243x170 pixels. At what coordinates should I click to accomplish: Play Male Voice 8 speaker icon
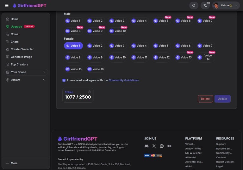(x=68, y=31)
